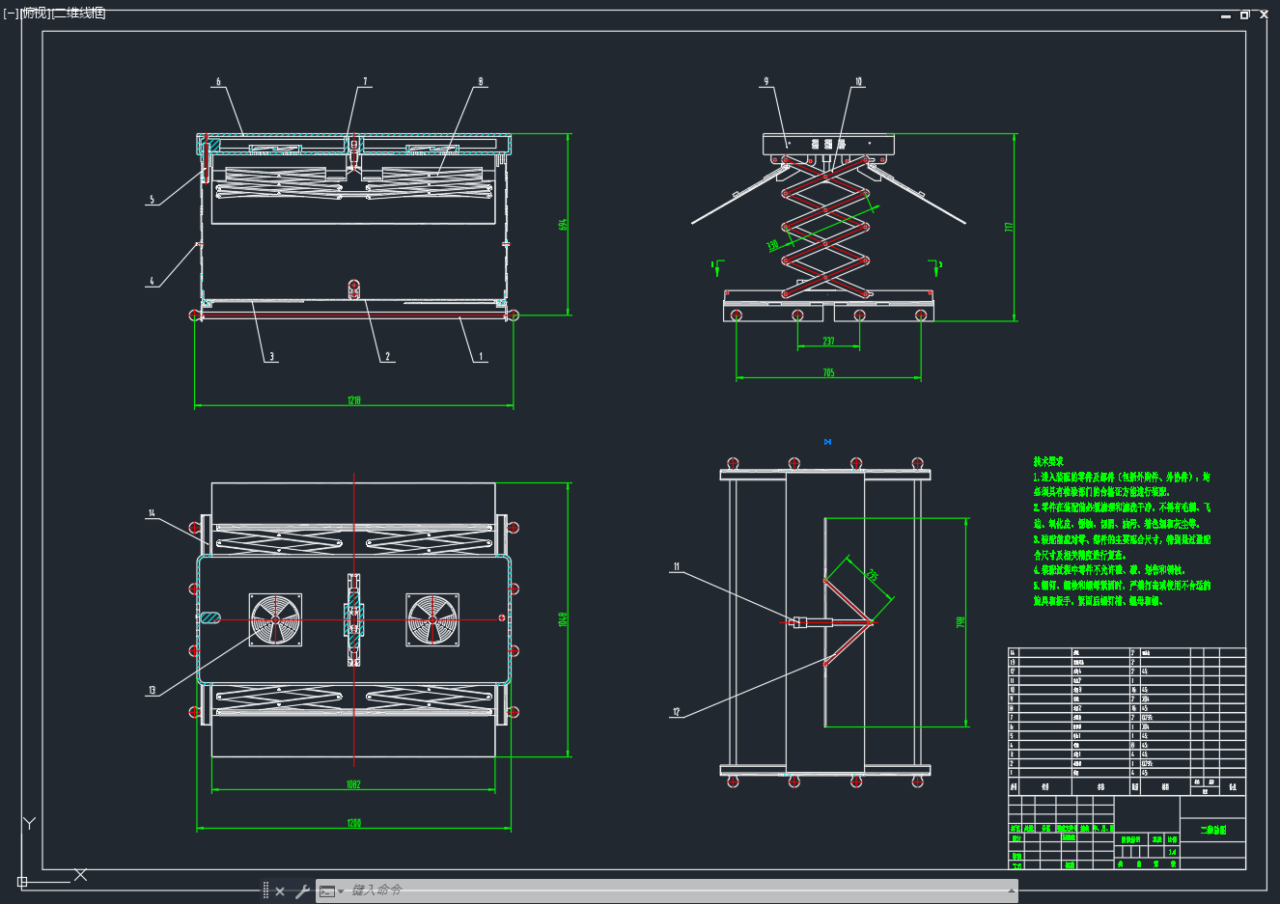
Task: Click part balloon number 8
Action: point(481,82)
